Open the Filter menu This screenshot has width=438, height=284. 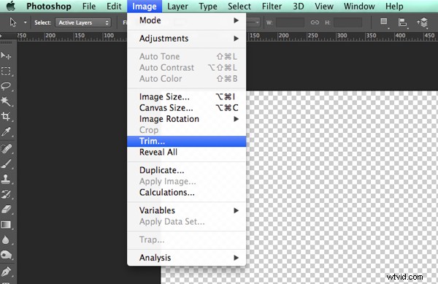(272, 6)
